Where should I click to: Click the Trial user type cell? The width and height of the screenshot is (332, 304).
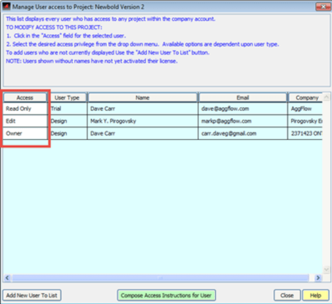pos(67,109)
